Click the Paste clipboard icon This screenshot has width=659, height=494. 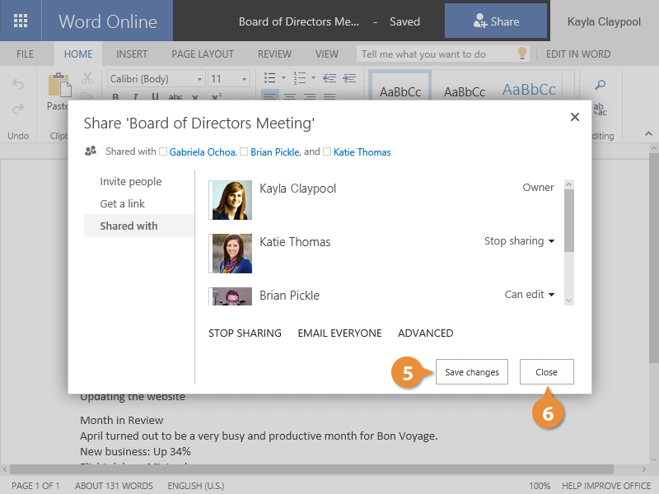pyautogui.click(x=58, y=86)
